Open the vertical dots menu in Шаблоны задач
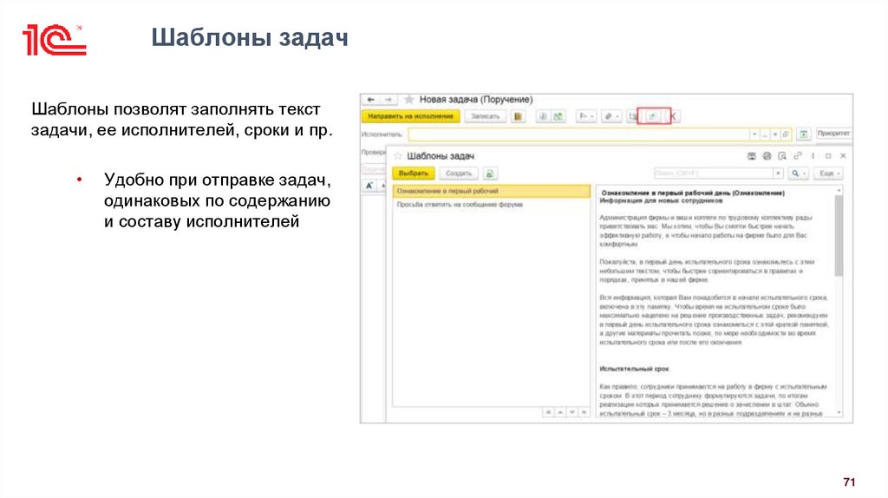This screenshot has width=888, height=498. click(x=813, y=156)
